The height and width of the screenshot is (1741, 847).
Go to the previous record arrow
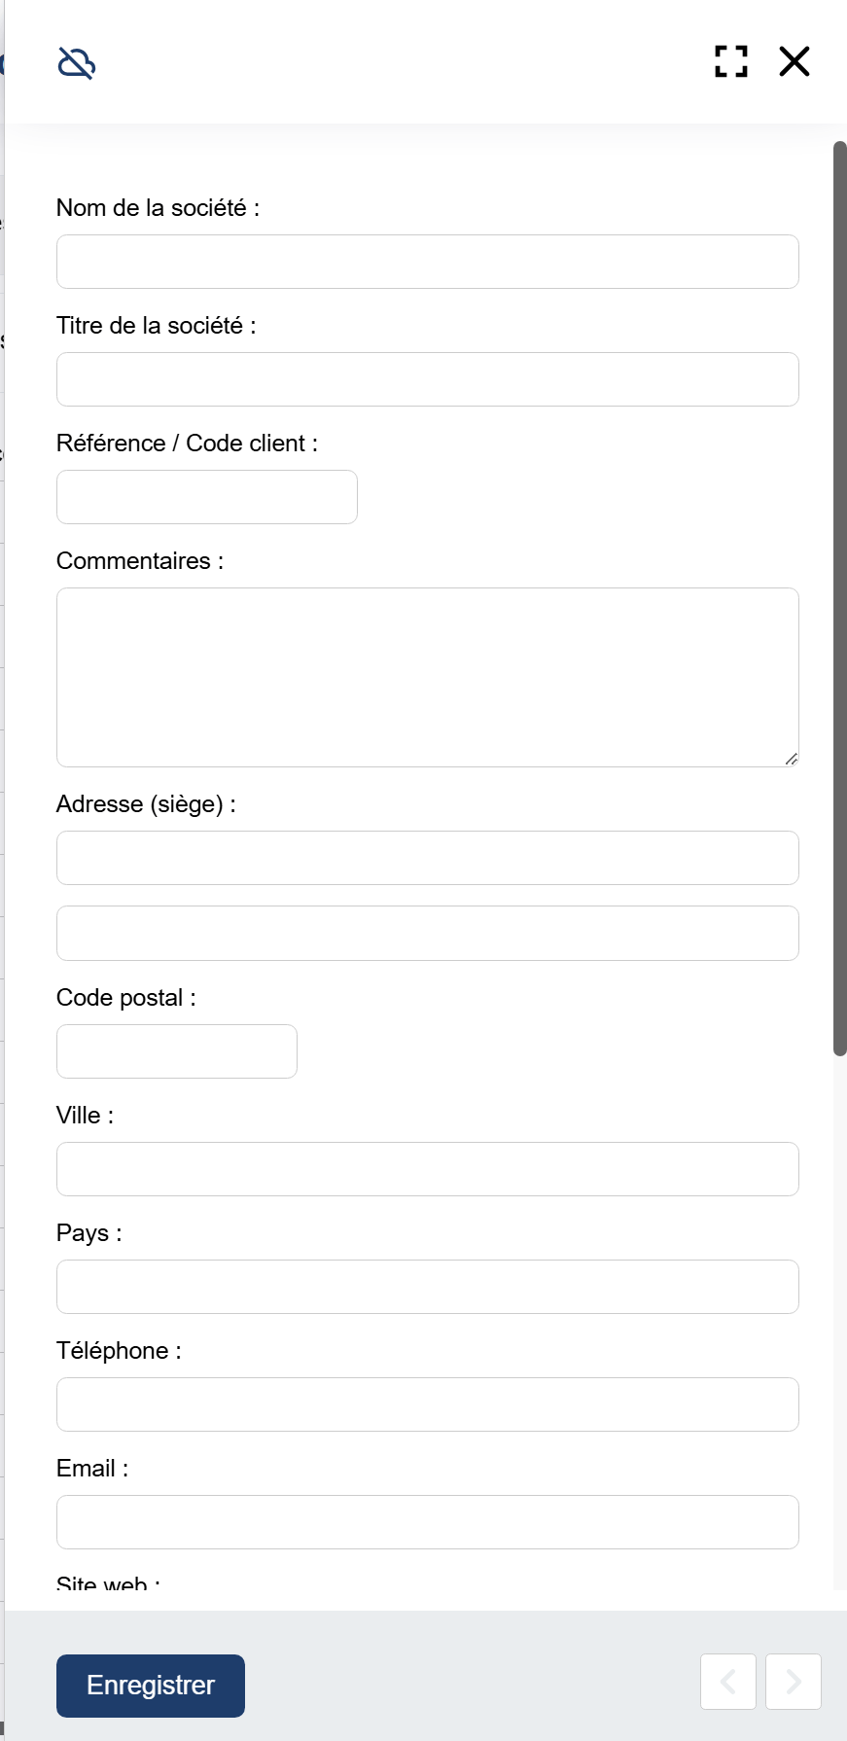tap(727, 1681)
